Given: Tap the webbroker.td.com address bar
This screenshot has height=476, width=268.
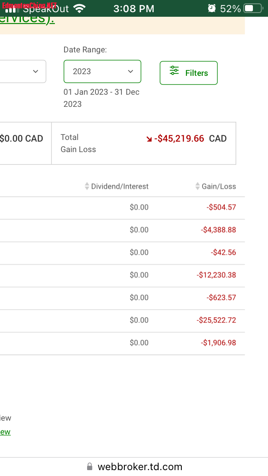Looking at the screenshot, I should (x=134, y=467).
